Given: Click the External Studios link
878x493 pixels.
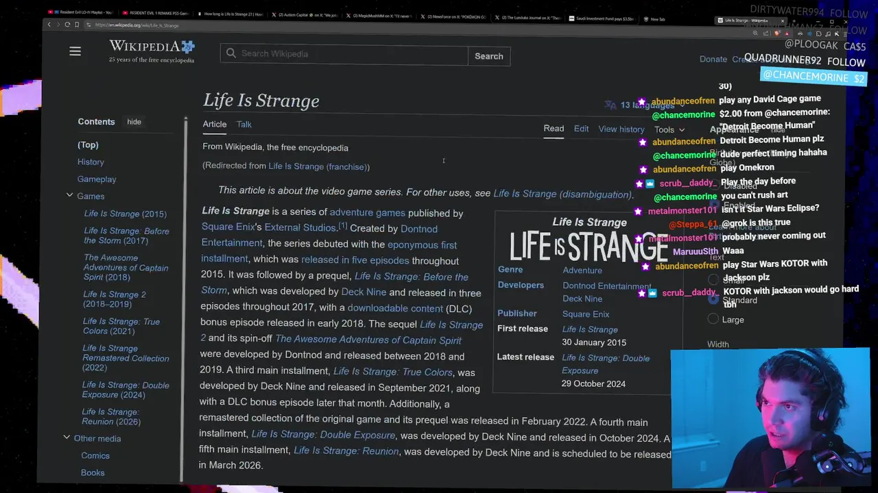Looking at the screenshot, I should coord(300,227).
